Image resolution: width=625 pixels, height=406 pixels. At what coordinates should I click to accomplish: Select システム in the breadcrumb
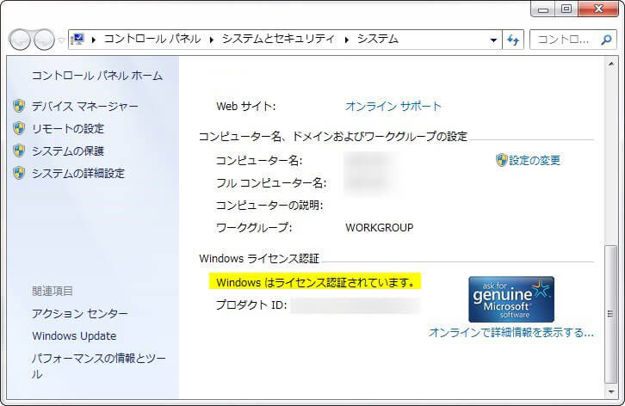click(x=377, y=39)
